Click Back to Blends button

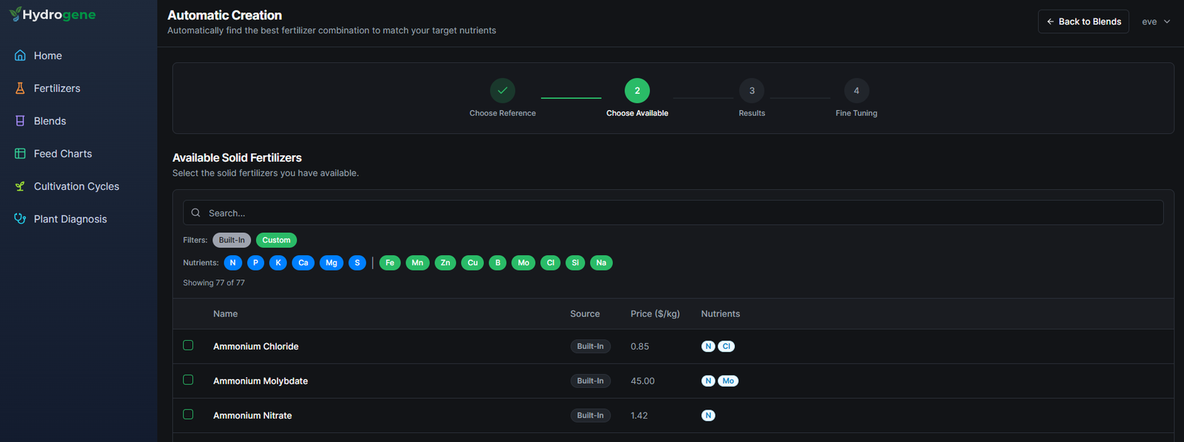pyautogui.click(x=1083, y=21)
